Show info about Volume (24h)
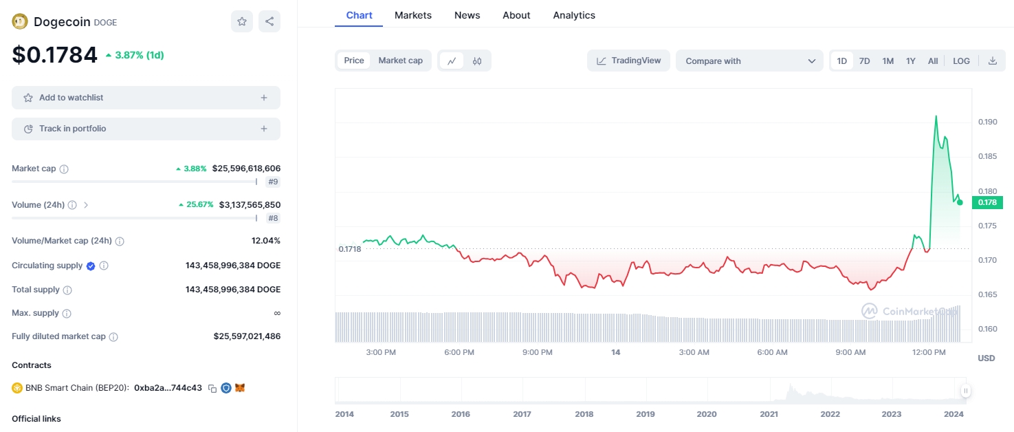This screenshot has width=1014, height=432. [72, 205]
